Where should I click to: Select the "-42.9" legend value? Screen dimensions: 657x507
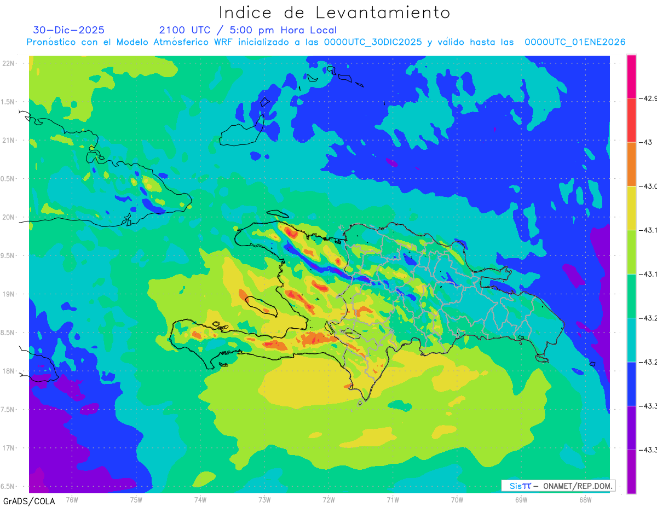click(x=648, y=98)
